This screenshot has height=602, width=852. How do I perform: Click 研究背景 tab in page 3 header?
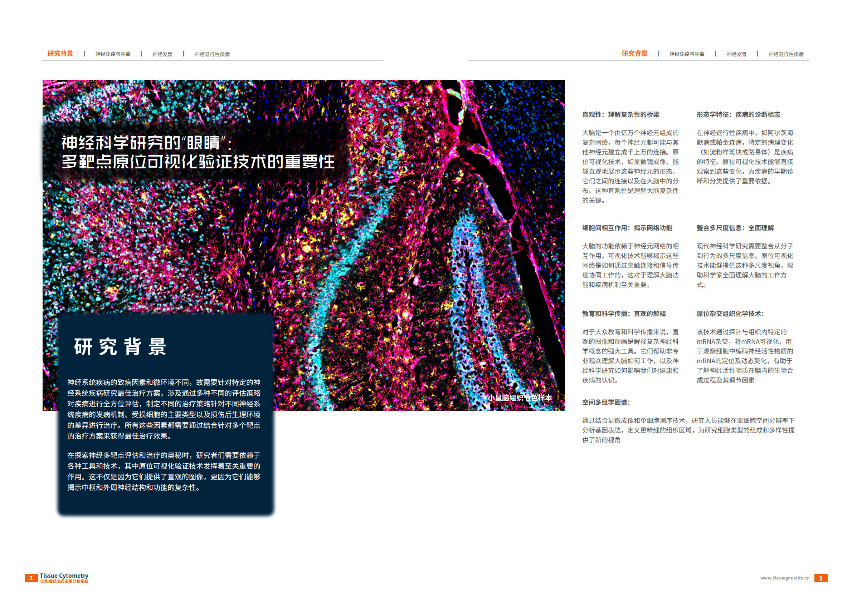click(634, 54)
